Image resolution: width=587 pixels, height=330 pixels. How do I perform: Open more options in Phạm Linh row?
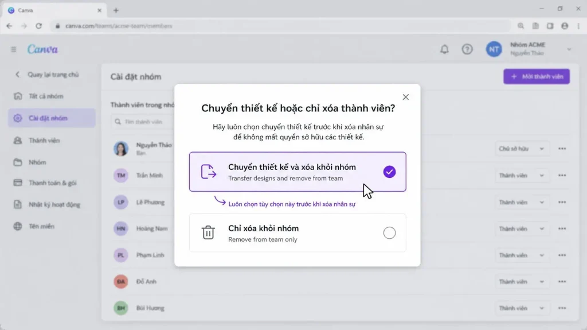click(x=562, y=255)
